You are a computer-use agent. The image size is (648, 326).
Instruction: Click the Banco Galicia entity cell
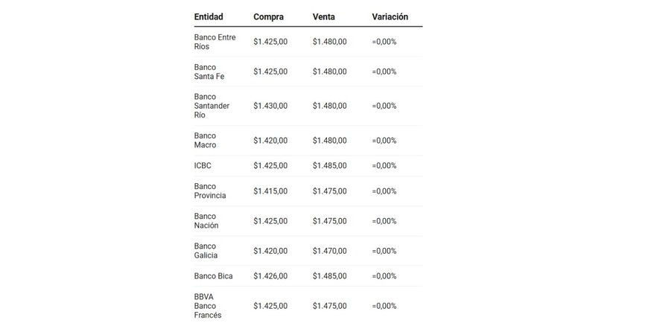[x=206, y=250]
